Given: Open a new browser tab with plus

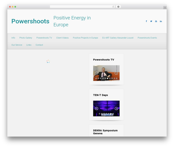Looking at the screenshot, I should [x=165, y=8].
